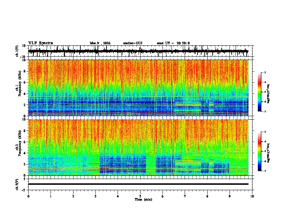Click the ch.3 axis "-5" tick label
This screenshot has height=220, width=284.
pyautogui.click(x=24, y=190)
